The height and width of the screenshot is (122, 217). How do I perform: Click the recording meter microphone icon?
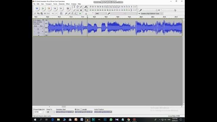pos(86,7)
